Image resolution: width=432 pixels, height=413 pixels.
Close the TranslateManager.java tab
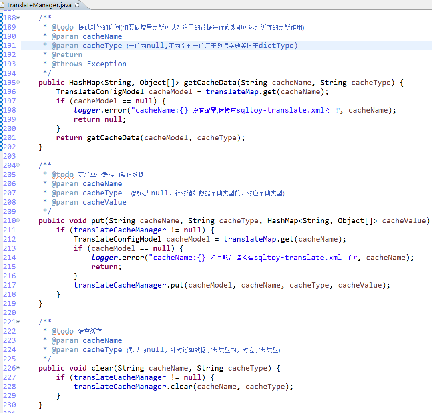pos(77,5)
